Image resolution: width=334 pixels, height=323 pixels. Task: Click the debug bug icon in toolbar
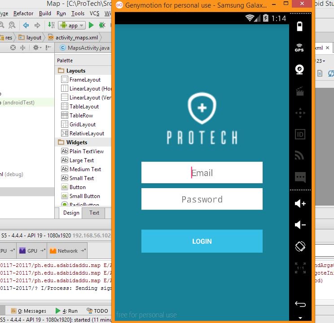click(102, 25)
